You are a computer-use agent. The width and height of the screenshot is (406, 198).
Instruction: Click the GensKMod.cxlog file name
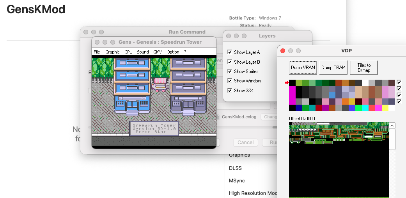239,117
